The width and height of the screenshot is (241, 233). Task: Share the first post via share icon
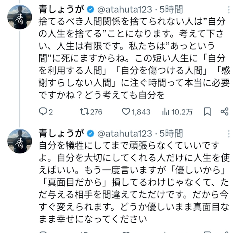coord(225,112)
